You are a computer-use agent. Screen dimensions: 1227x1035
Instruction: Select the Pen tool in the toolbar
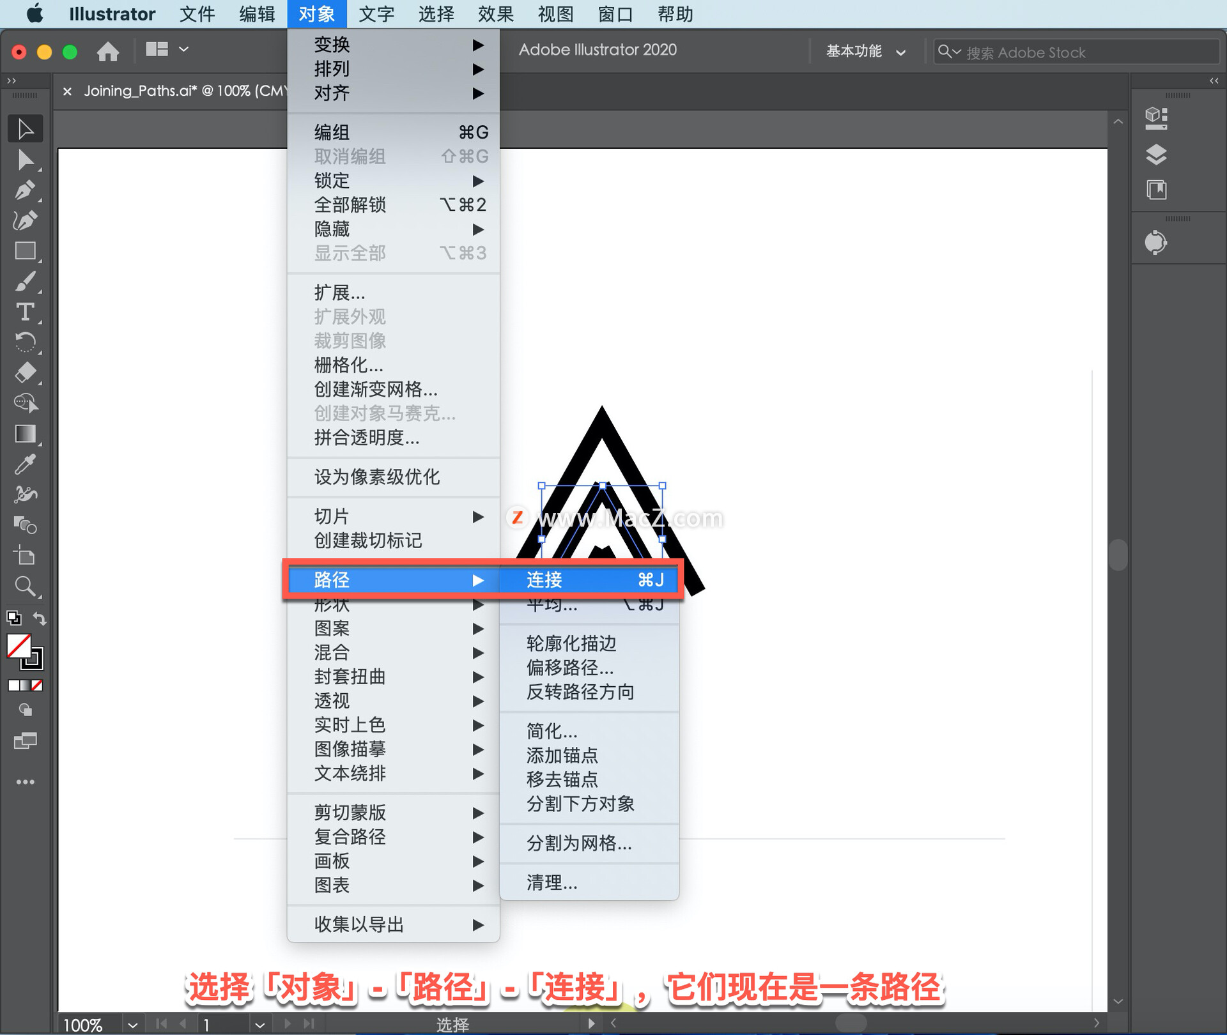click(24, 190)
